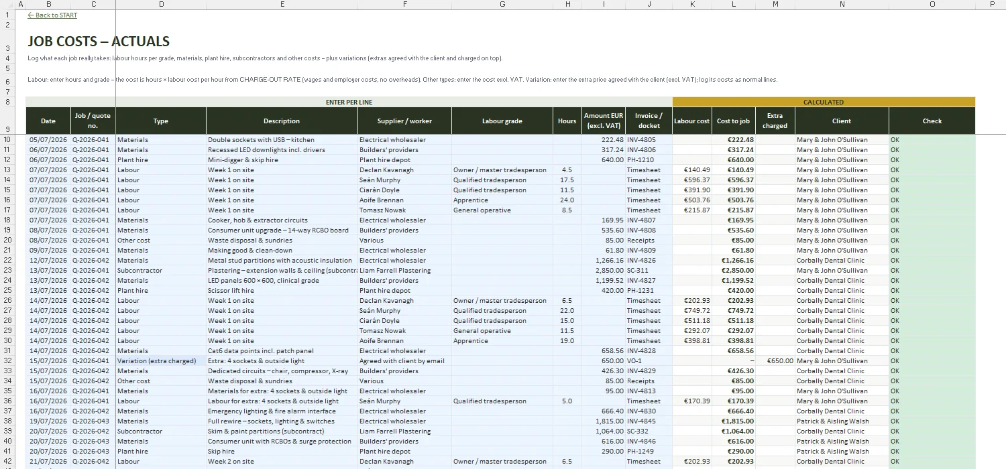Viewport: 1006px width, 469px height.
Task: Click the 2,850.00 amount cell
Action: (604, 271)
